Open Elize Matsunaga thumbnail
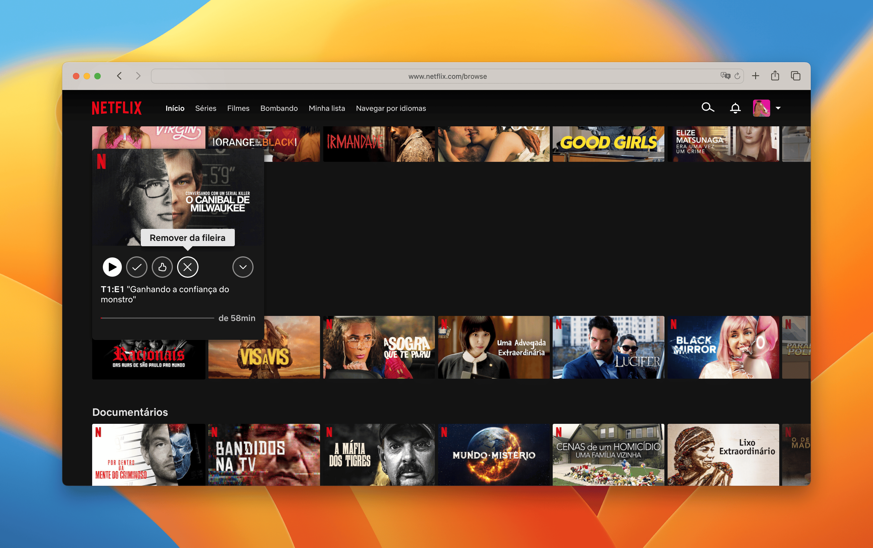873x548 pixels. click(723, 144)
